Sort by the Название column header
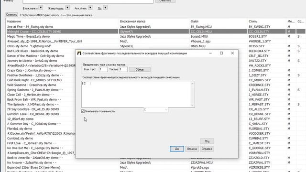 pyautogui.click(x=14, y=21)
